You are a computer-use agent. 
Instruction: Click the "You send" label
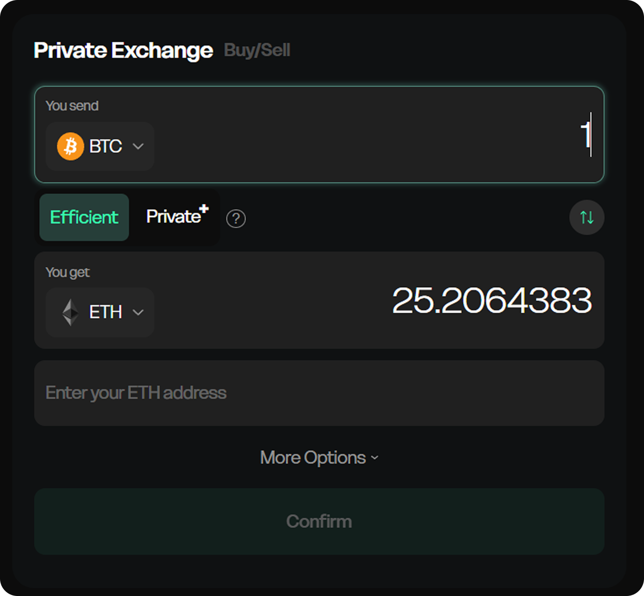coord(72,106)
